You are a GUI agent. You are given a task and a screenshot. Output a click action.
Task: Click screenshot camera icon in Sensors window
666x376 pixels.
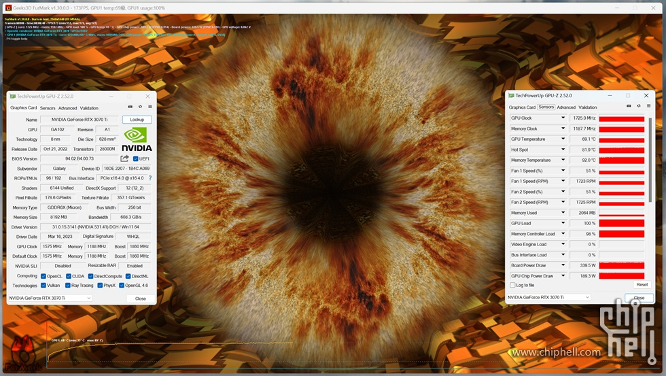[629, 106]
